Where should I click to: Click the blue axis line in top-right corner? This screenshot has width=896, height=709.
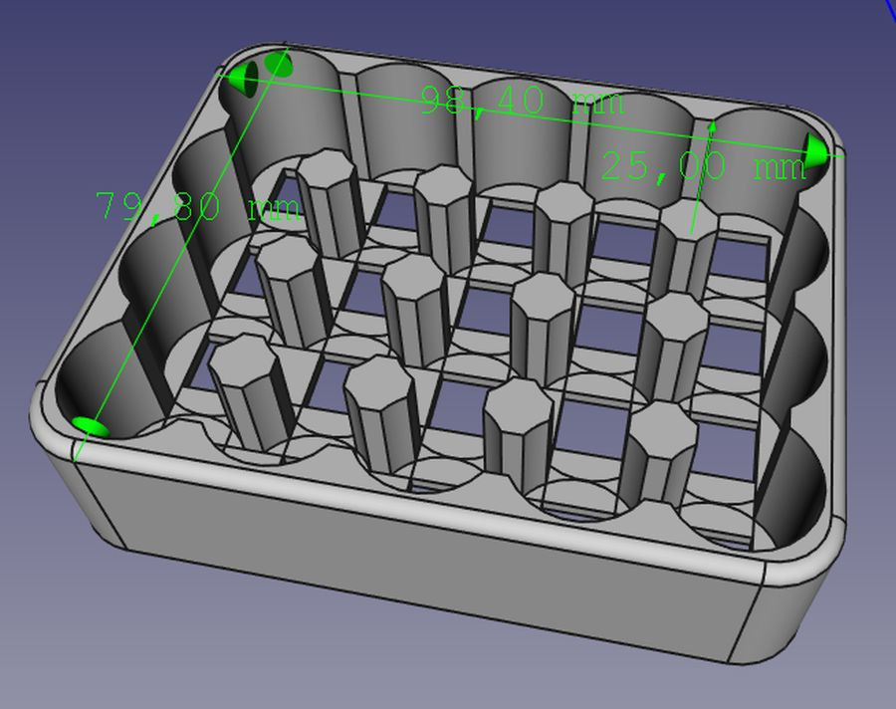[887, 12]
